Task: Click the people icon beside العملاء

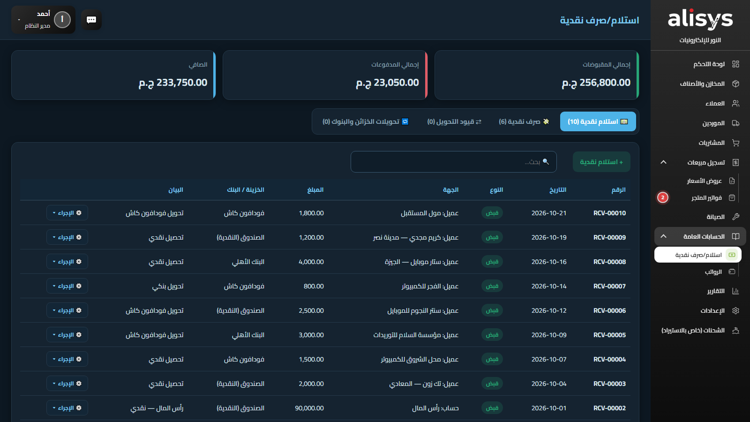Action: [735, 103]
